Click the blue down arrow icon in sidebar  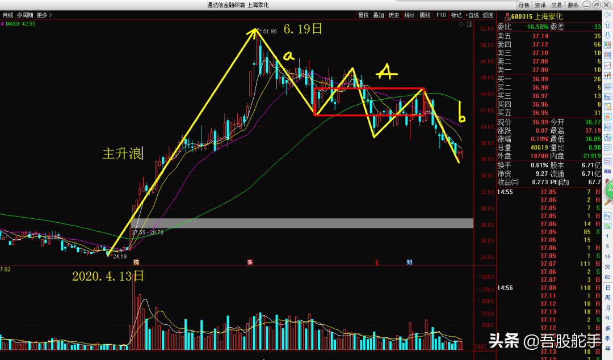[607, 35]
